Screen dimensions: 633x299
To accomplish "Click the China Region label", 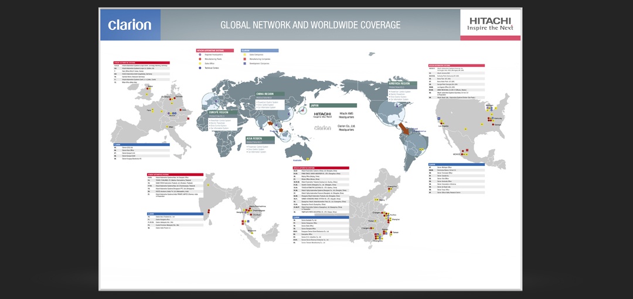I will [270, 94].
